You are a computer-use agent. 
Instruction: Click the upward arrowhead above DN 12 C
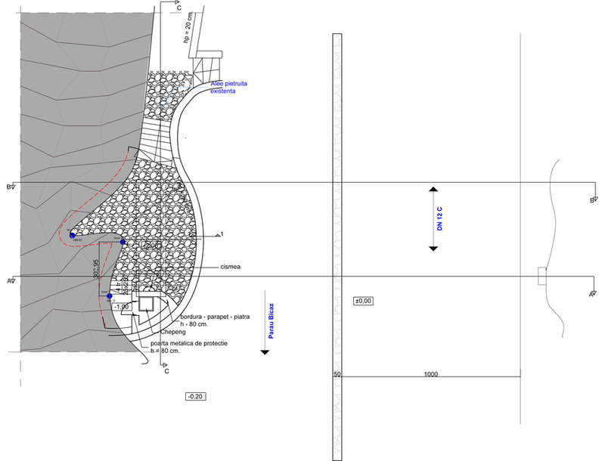(433, 189)
